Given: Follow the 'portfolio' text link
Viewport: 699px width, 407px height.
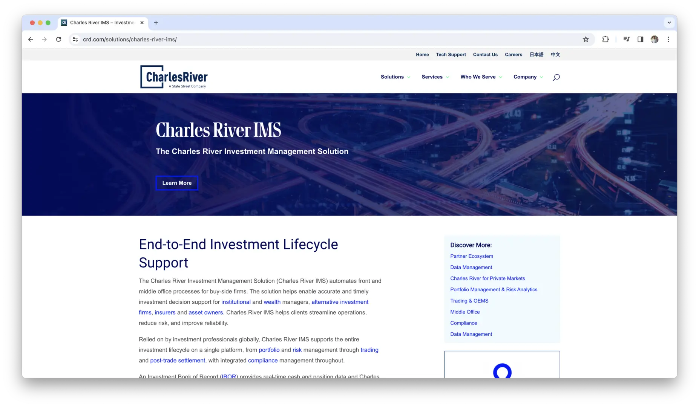Looking at the screenshot, I should tap(269, 350).
